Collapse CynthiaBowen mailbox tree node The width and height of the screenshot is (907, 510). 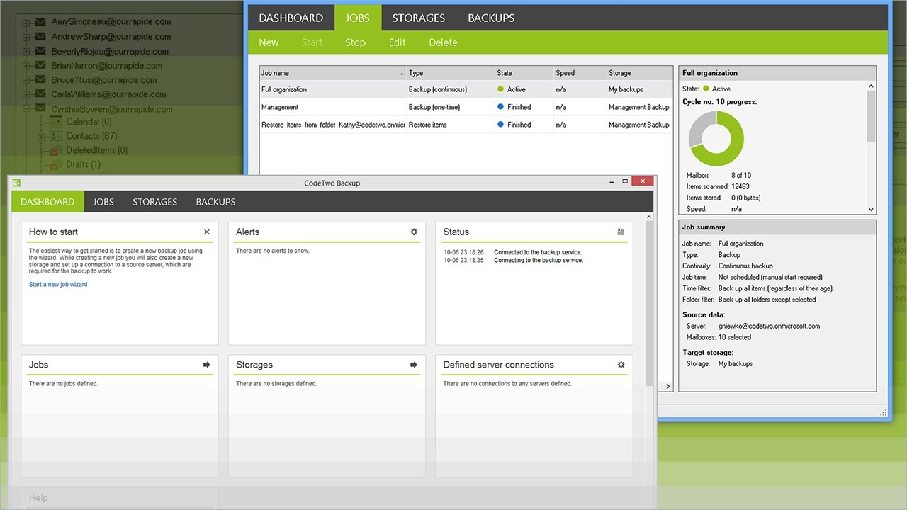click(26, 109)
